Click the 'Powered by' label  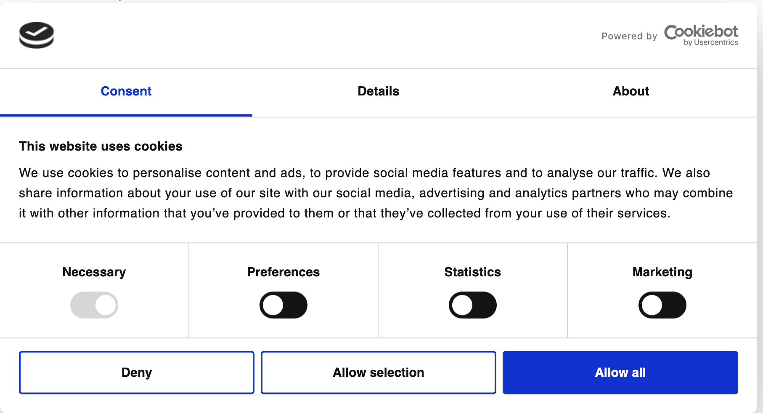[x=629, y=36]
